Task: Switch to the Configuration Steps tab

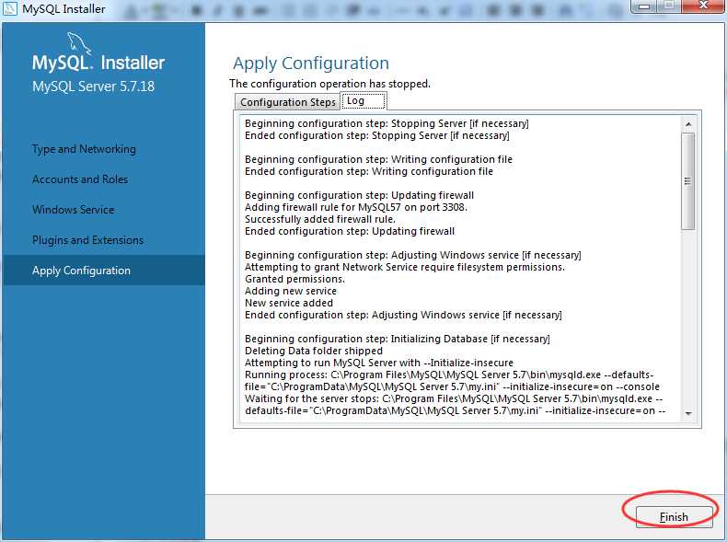Action: tap(287, 102)
